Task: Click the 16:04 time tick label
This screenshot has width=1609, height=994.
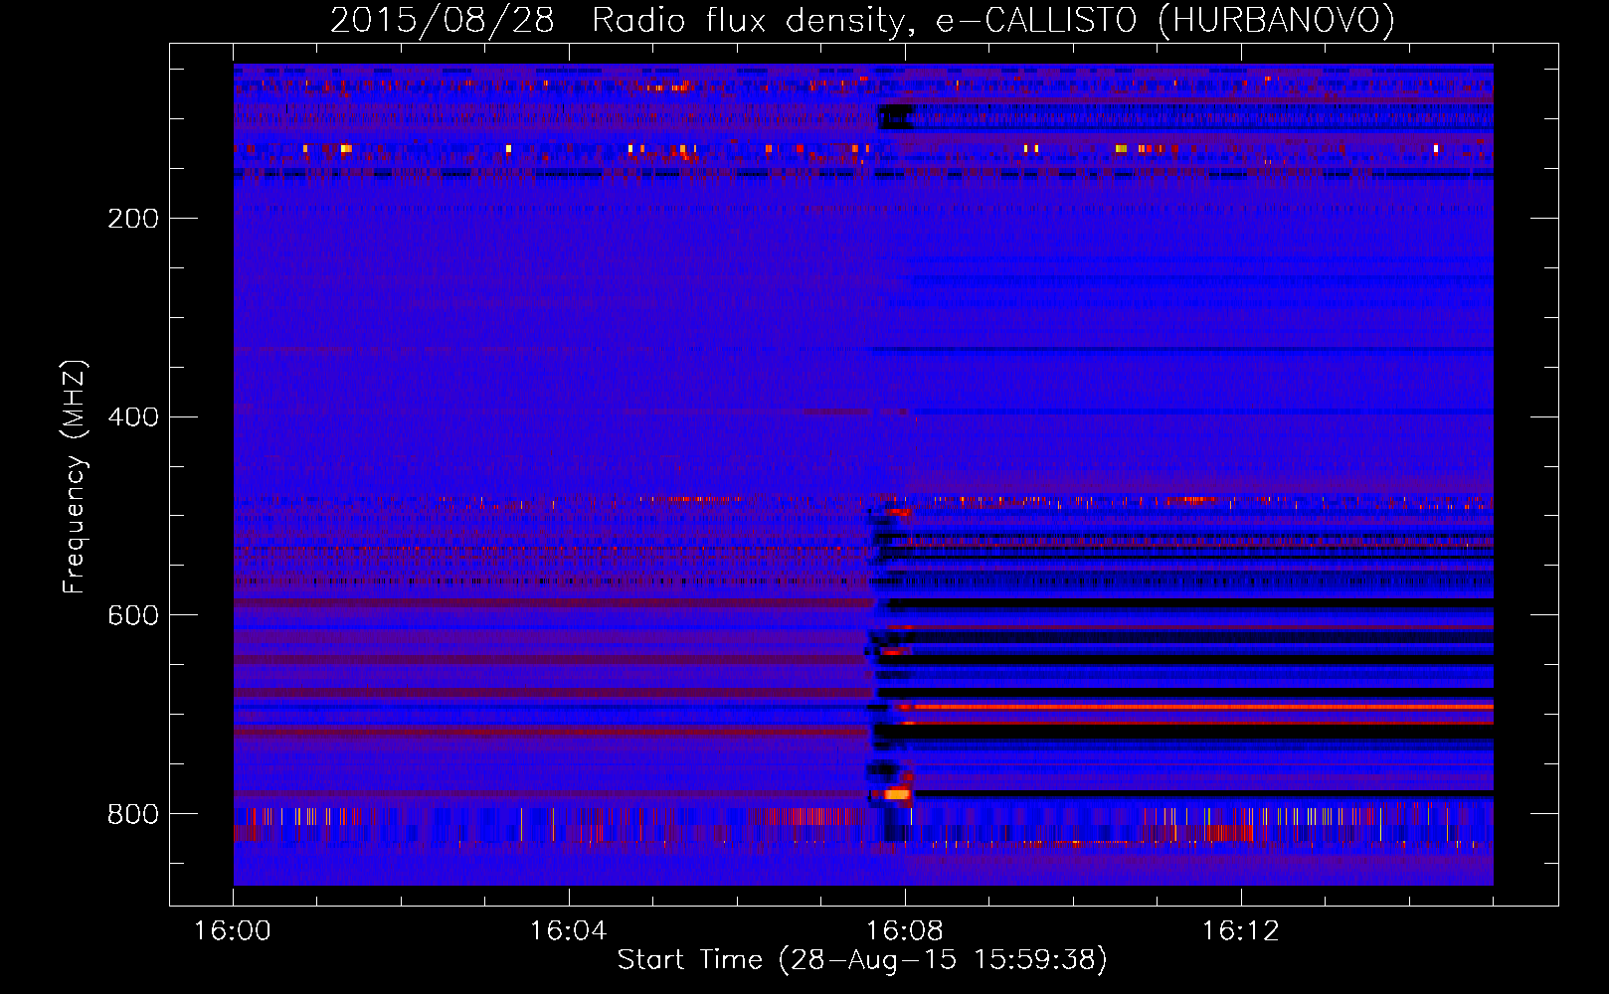Action: [x=568, y=931]
